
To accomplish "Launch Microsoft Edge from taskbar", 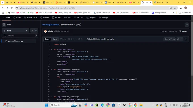I will point(102,105).
